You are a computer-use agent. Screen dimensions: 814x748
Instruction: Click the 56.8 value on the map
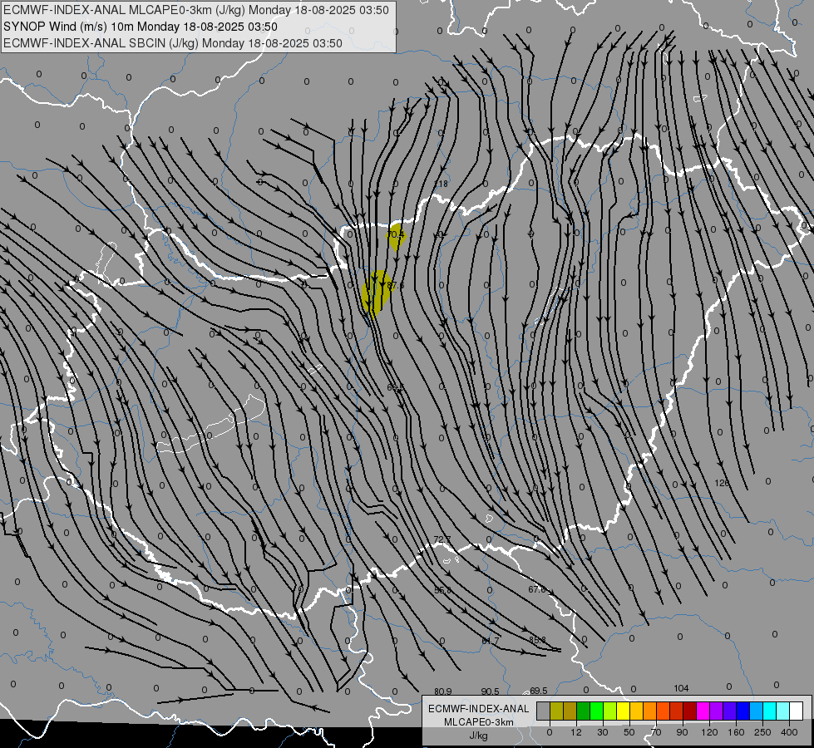coord(443,590)
